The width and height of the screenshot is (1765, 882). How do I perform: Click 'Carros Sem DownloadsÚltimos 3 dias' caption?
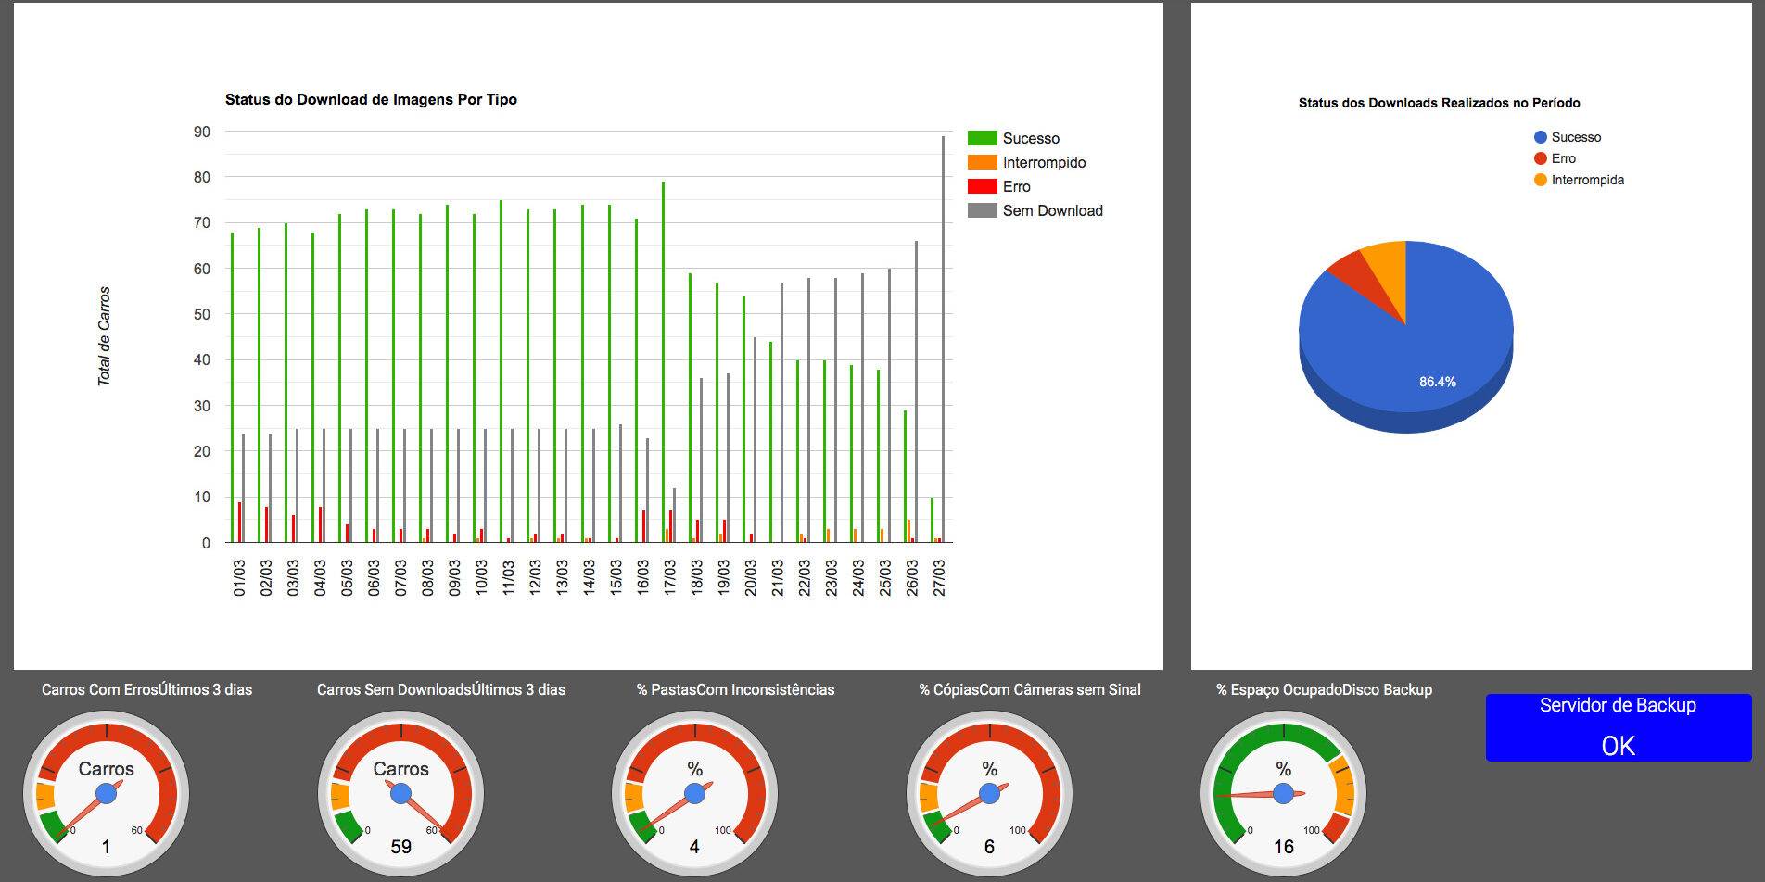point(441,689)
